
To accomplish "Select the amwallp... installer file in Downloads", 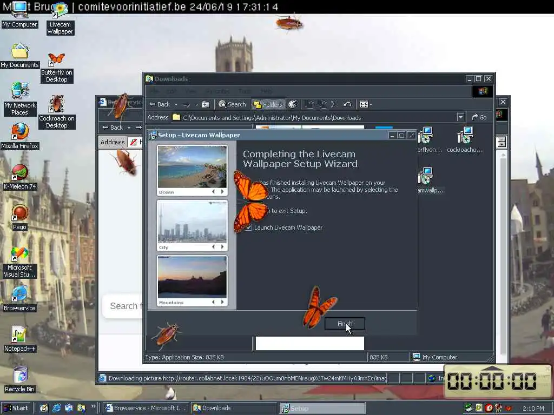I will pos(430,180).
